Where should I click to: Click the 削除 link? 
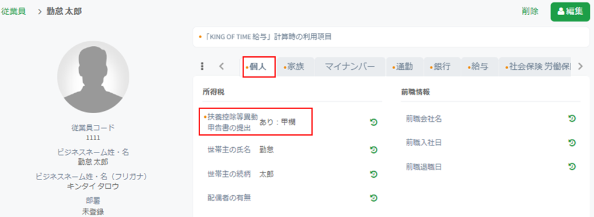(x=529, y=11)
